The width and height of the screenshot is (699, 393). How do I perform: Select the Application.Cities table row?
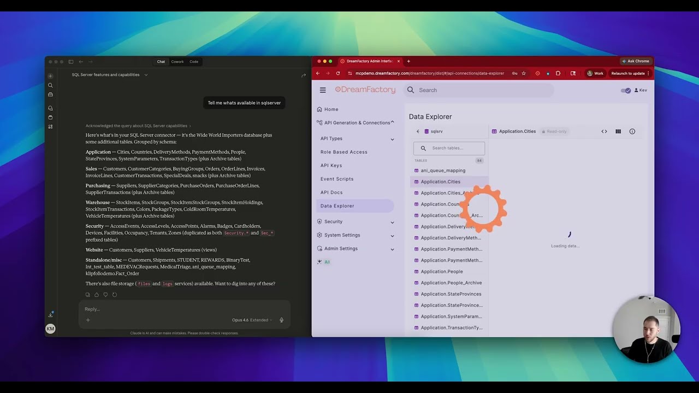point(449,182)
